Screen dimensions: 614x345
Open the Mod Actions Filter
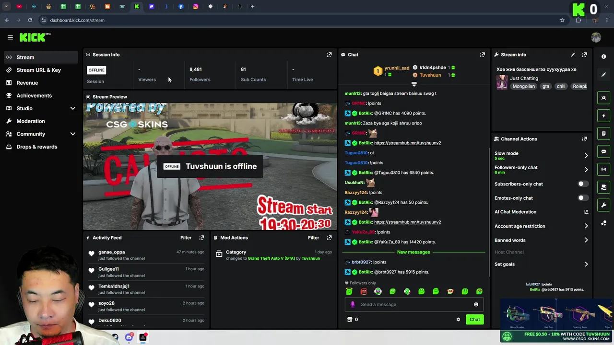pyautogui.click(x=313, y=238)
